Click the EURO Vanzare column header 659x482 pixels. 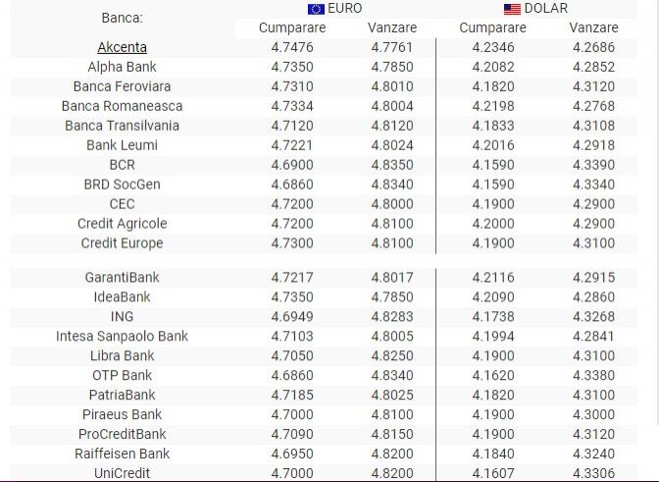click(x=392, y=27)
